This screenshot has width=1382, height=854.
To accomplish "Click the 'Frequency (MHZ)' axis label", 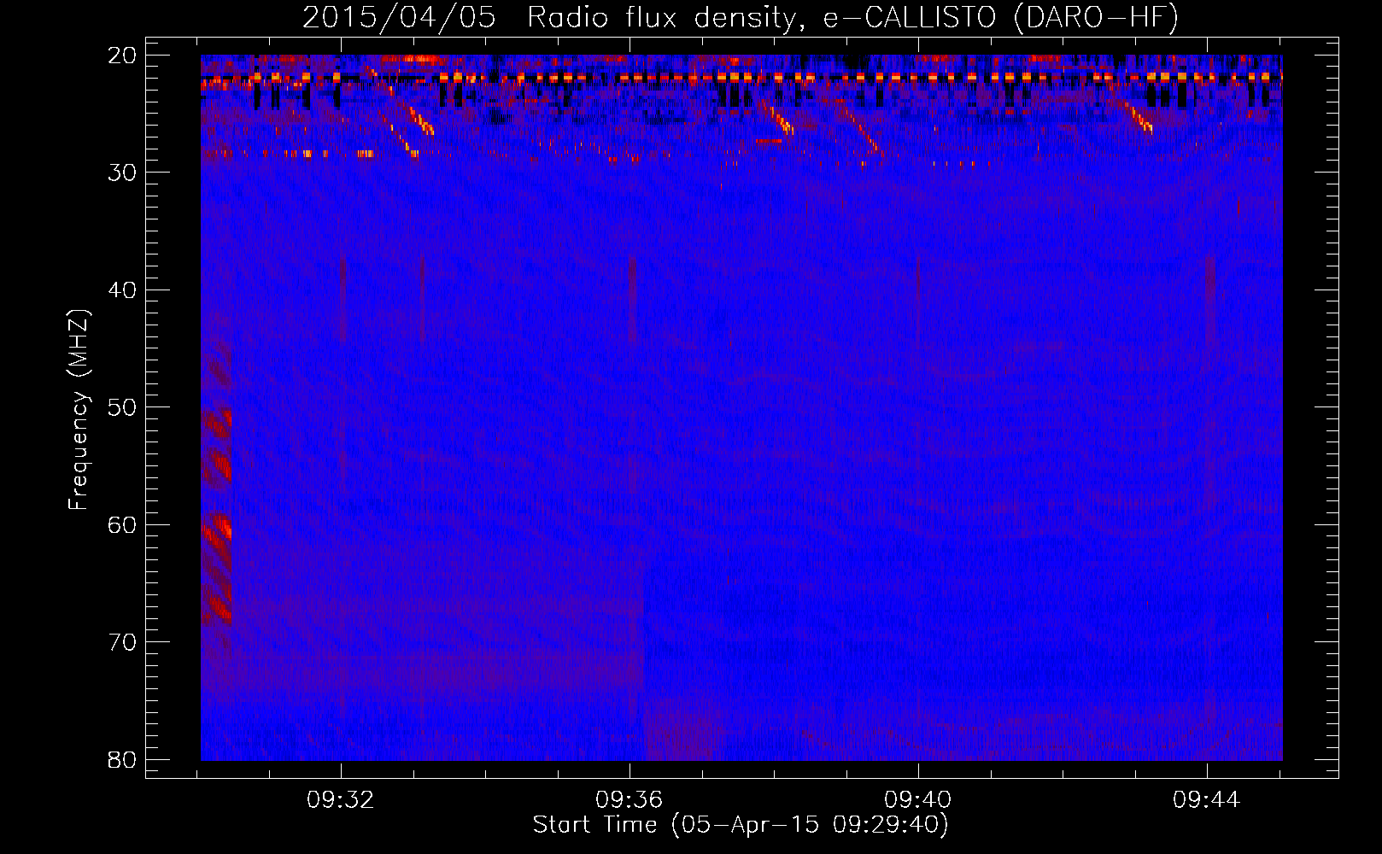I will pos(79,410).
